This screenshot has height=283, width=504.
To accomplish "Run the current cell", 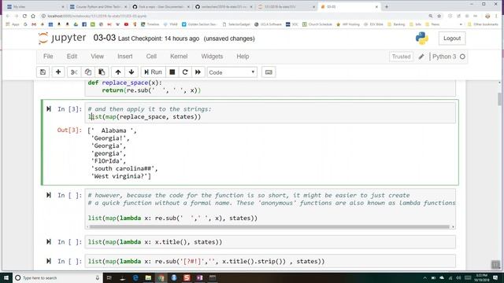I will click(153, 72).
